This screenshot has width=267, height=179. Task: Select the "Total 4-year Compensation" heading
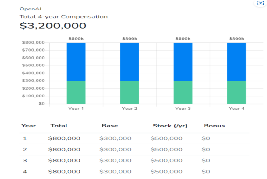tap(63, 17)
